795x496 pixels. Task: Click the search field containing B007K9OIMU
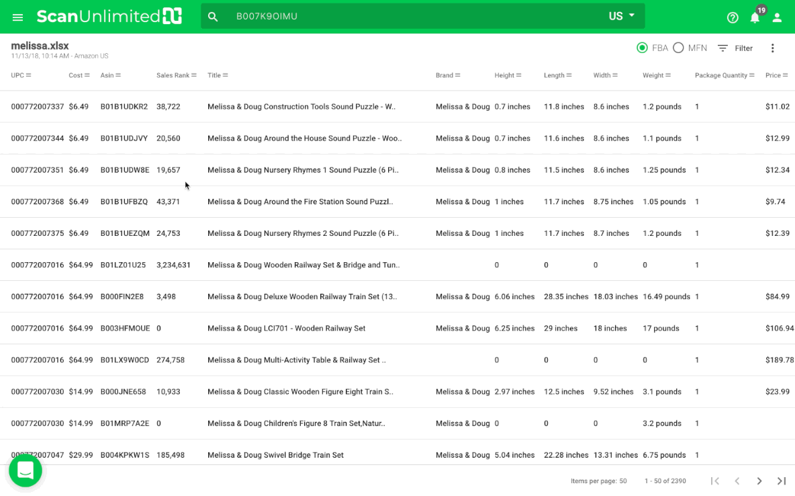click(403, 16)
